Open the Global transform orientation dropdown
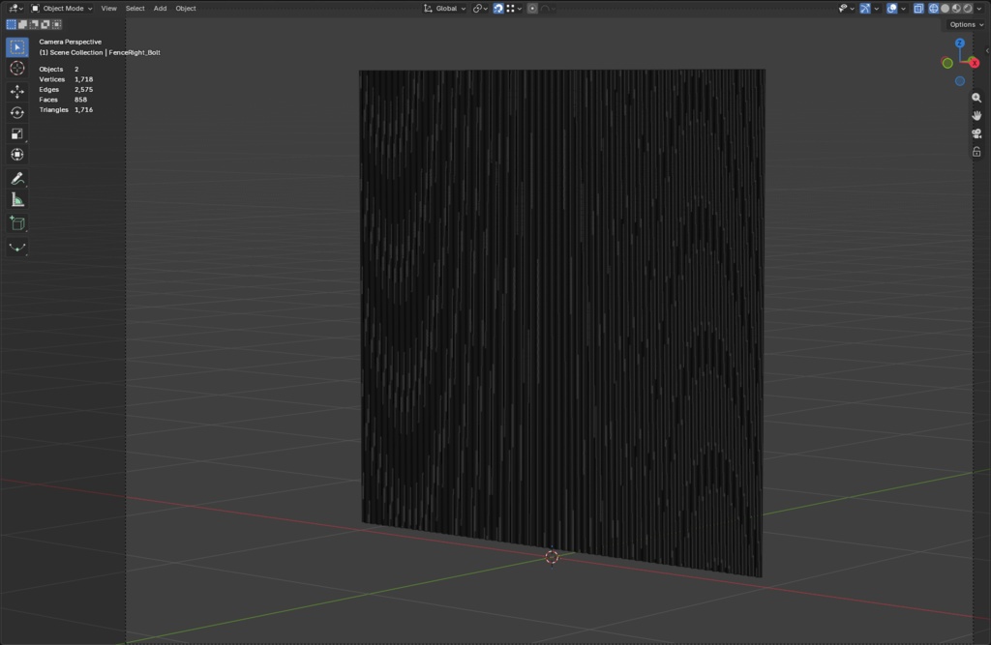The width and height of the screenshot is (991, 645). (445, 8)
